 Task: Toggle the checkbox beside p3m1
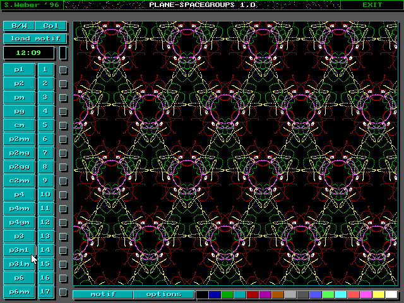62,251
